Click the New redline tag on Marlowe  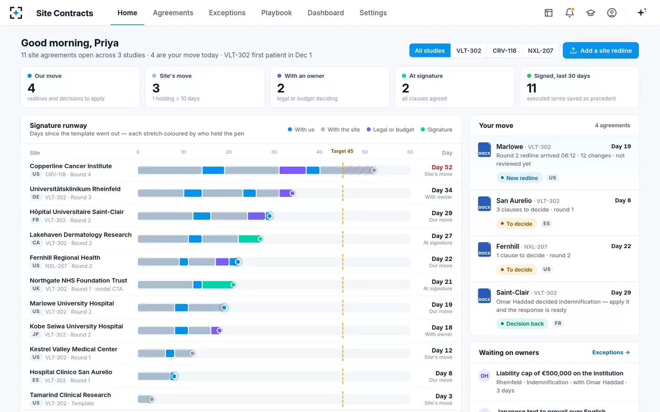(x=519, y=178)
